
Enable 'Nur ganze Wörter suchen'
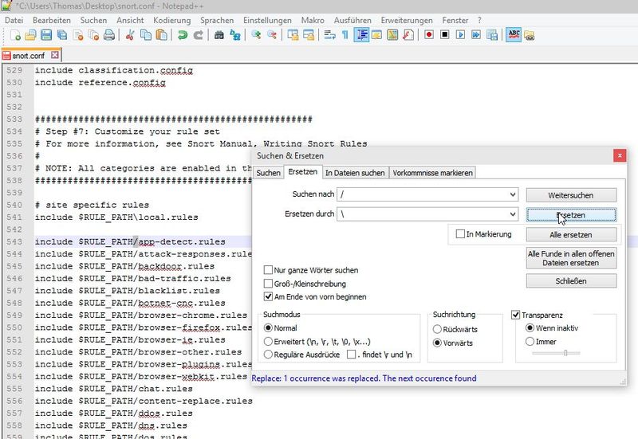point(268,270)
